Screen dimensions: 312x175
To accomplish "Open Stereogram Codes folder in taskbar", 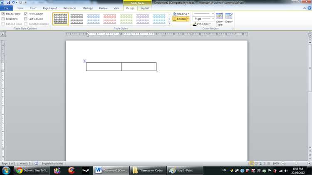I will tap(148, 170).
